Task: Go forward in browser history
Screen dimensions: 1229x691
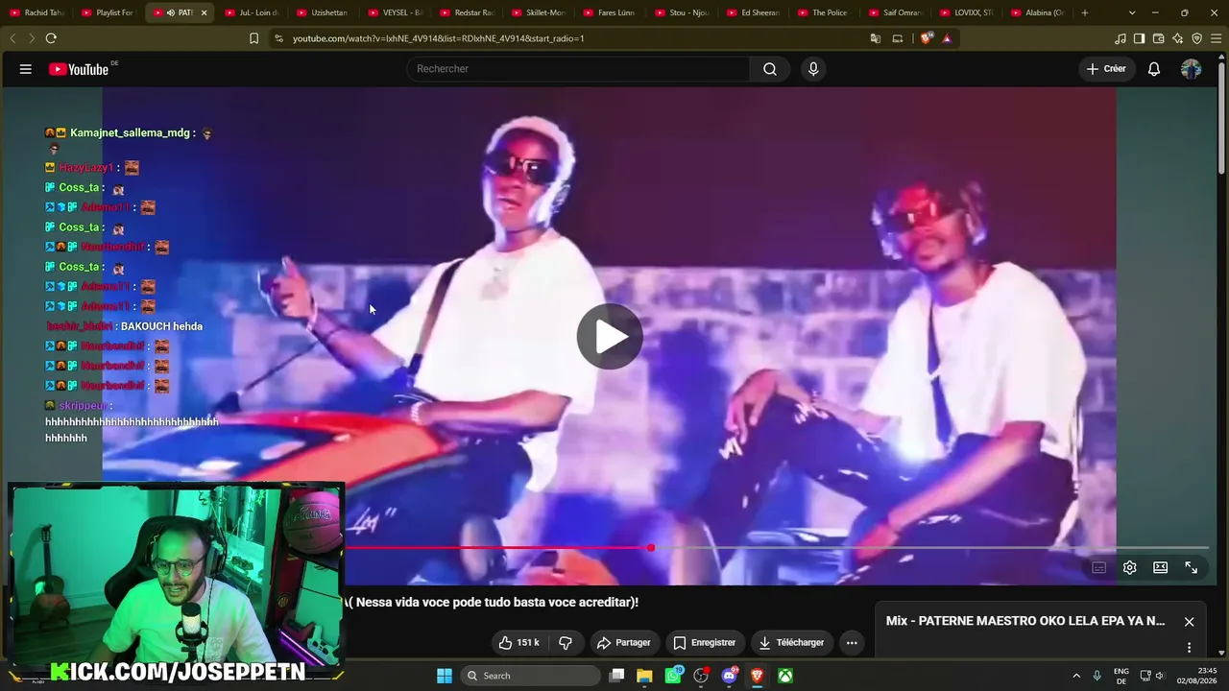Action: (x=31, y=38)
